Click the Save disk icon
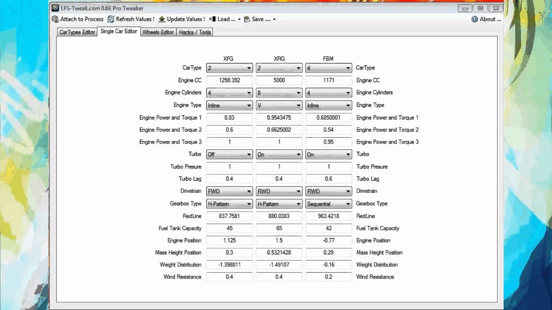 point(247,19)
